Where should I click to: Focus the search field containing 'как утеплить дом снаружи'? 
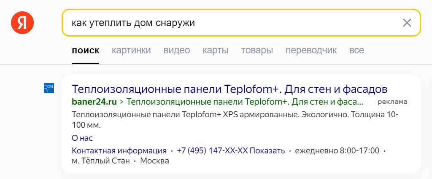[x=241, y=23]
